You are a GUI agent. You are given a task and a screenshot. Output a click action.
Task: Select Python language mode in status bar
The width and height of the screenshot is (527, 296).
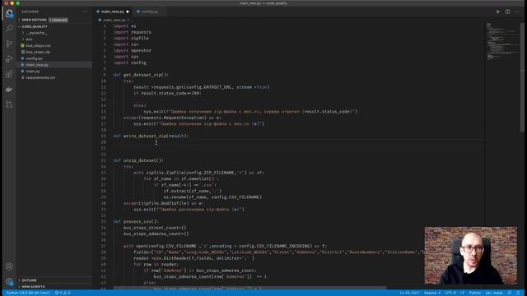coord(474,293)
